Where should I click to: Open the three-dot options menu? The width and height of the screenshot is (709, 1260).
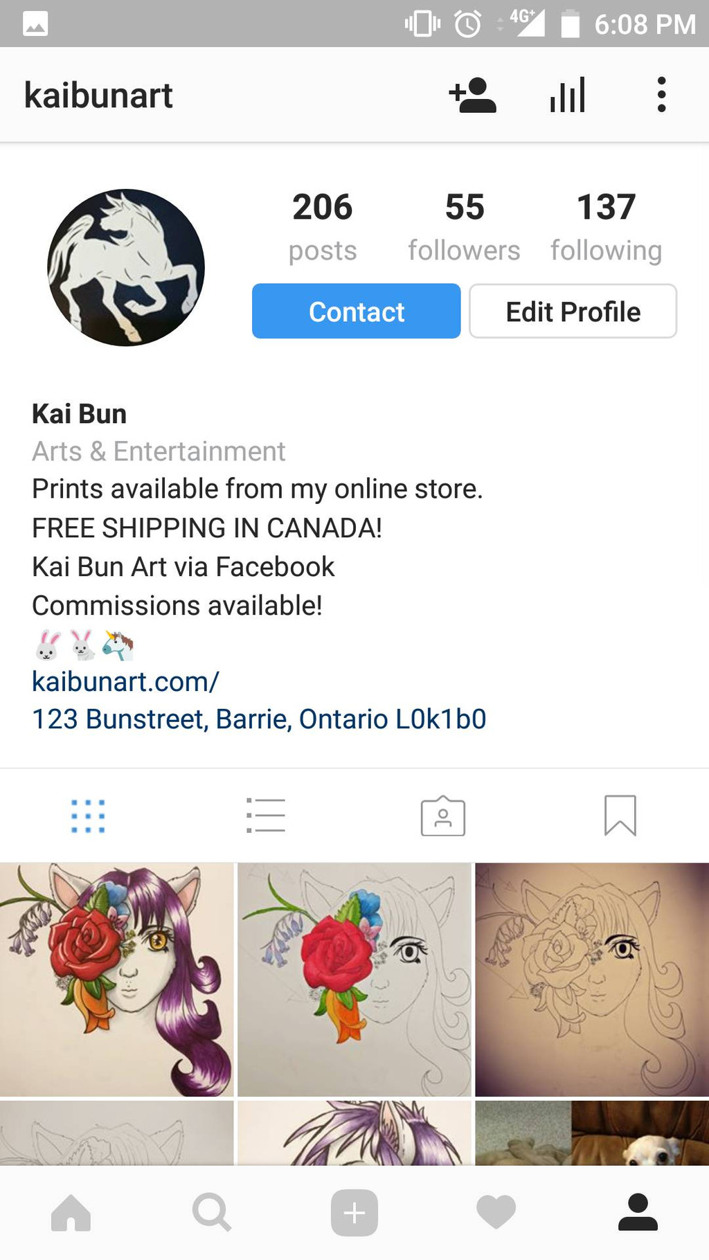pyautogui.click(x=661, y=95)
